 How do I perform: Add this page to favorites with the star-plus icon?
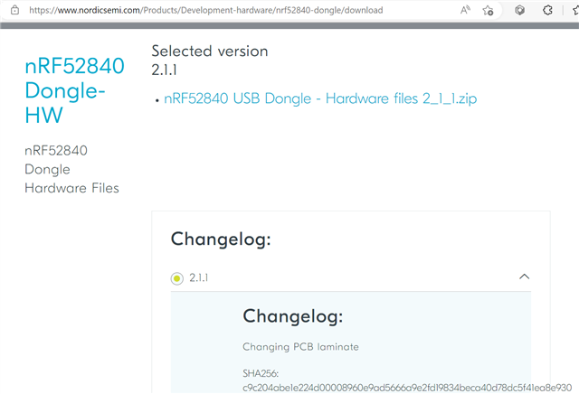pyautogui.click(x=488, y=10)
